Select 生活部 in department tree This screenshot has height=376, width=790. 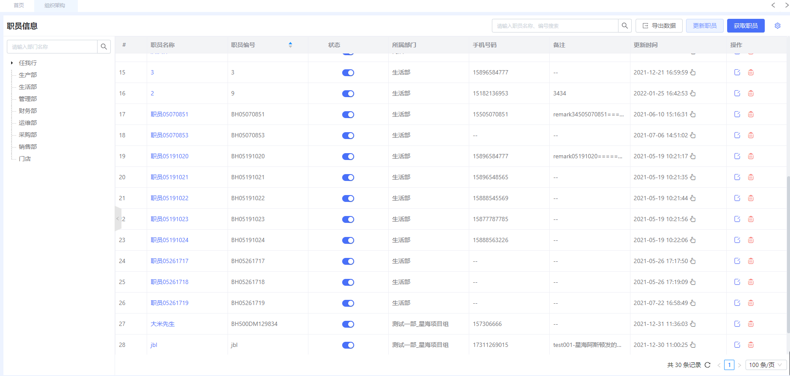click(x=28, y=87)
